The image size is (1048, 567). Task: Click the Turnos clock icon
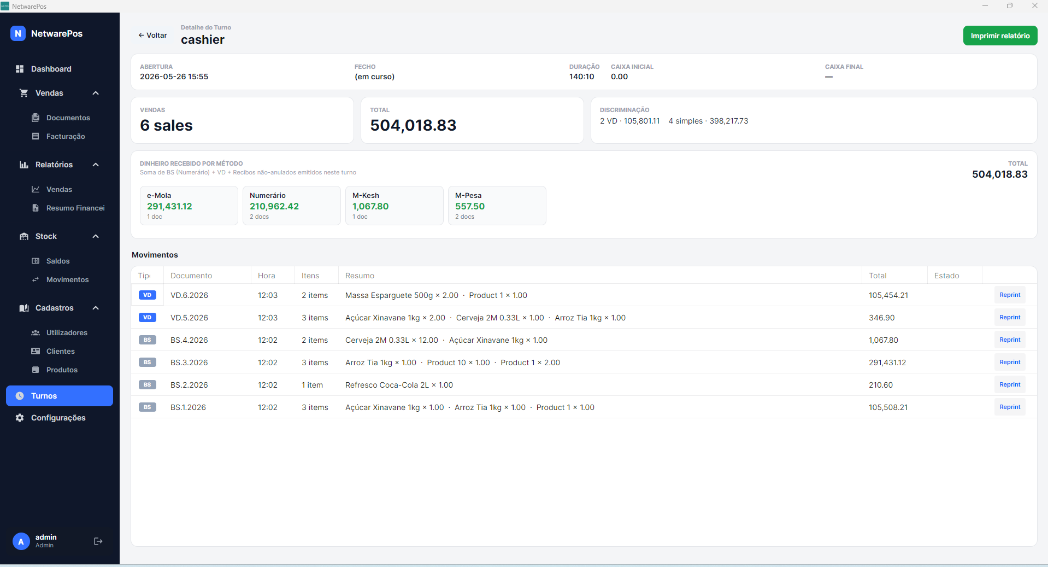coord(20,396)
